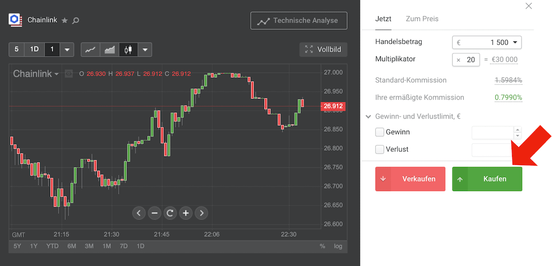Screen dimensions: 552x266
Task: Add Chainlink to favorites with star icon
Action: tap(65, 20)
